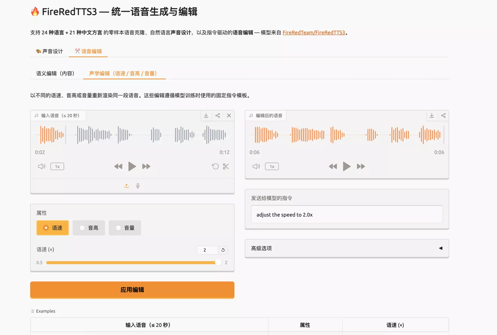This screenshot has height=335, width=497.
Task: Select the 语速 attribute radio
Action: tap(53, 228)
